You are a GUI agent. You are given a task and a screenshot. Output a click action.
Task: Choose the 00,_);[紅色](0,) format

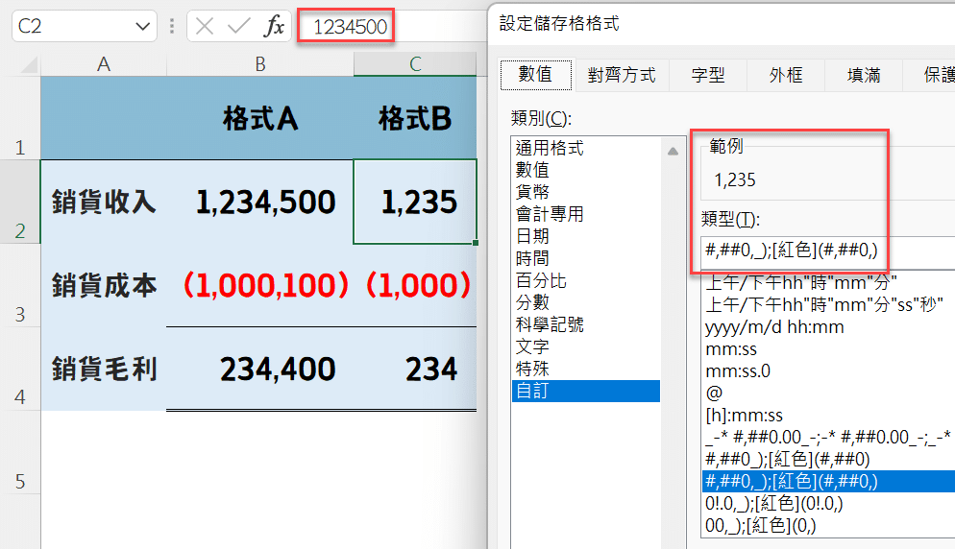[x=828, y=525]
